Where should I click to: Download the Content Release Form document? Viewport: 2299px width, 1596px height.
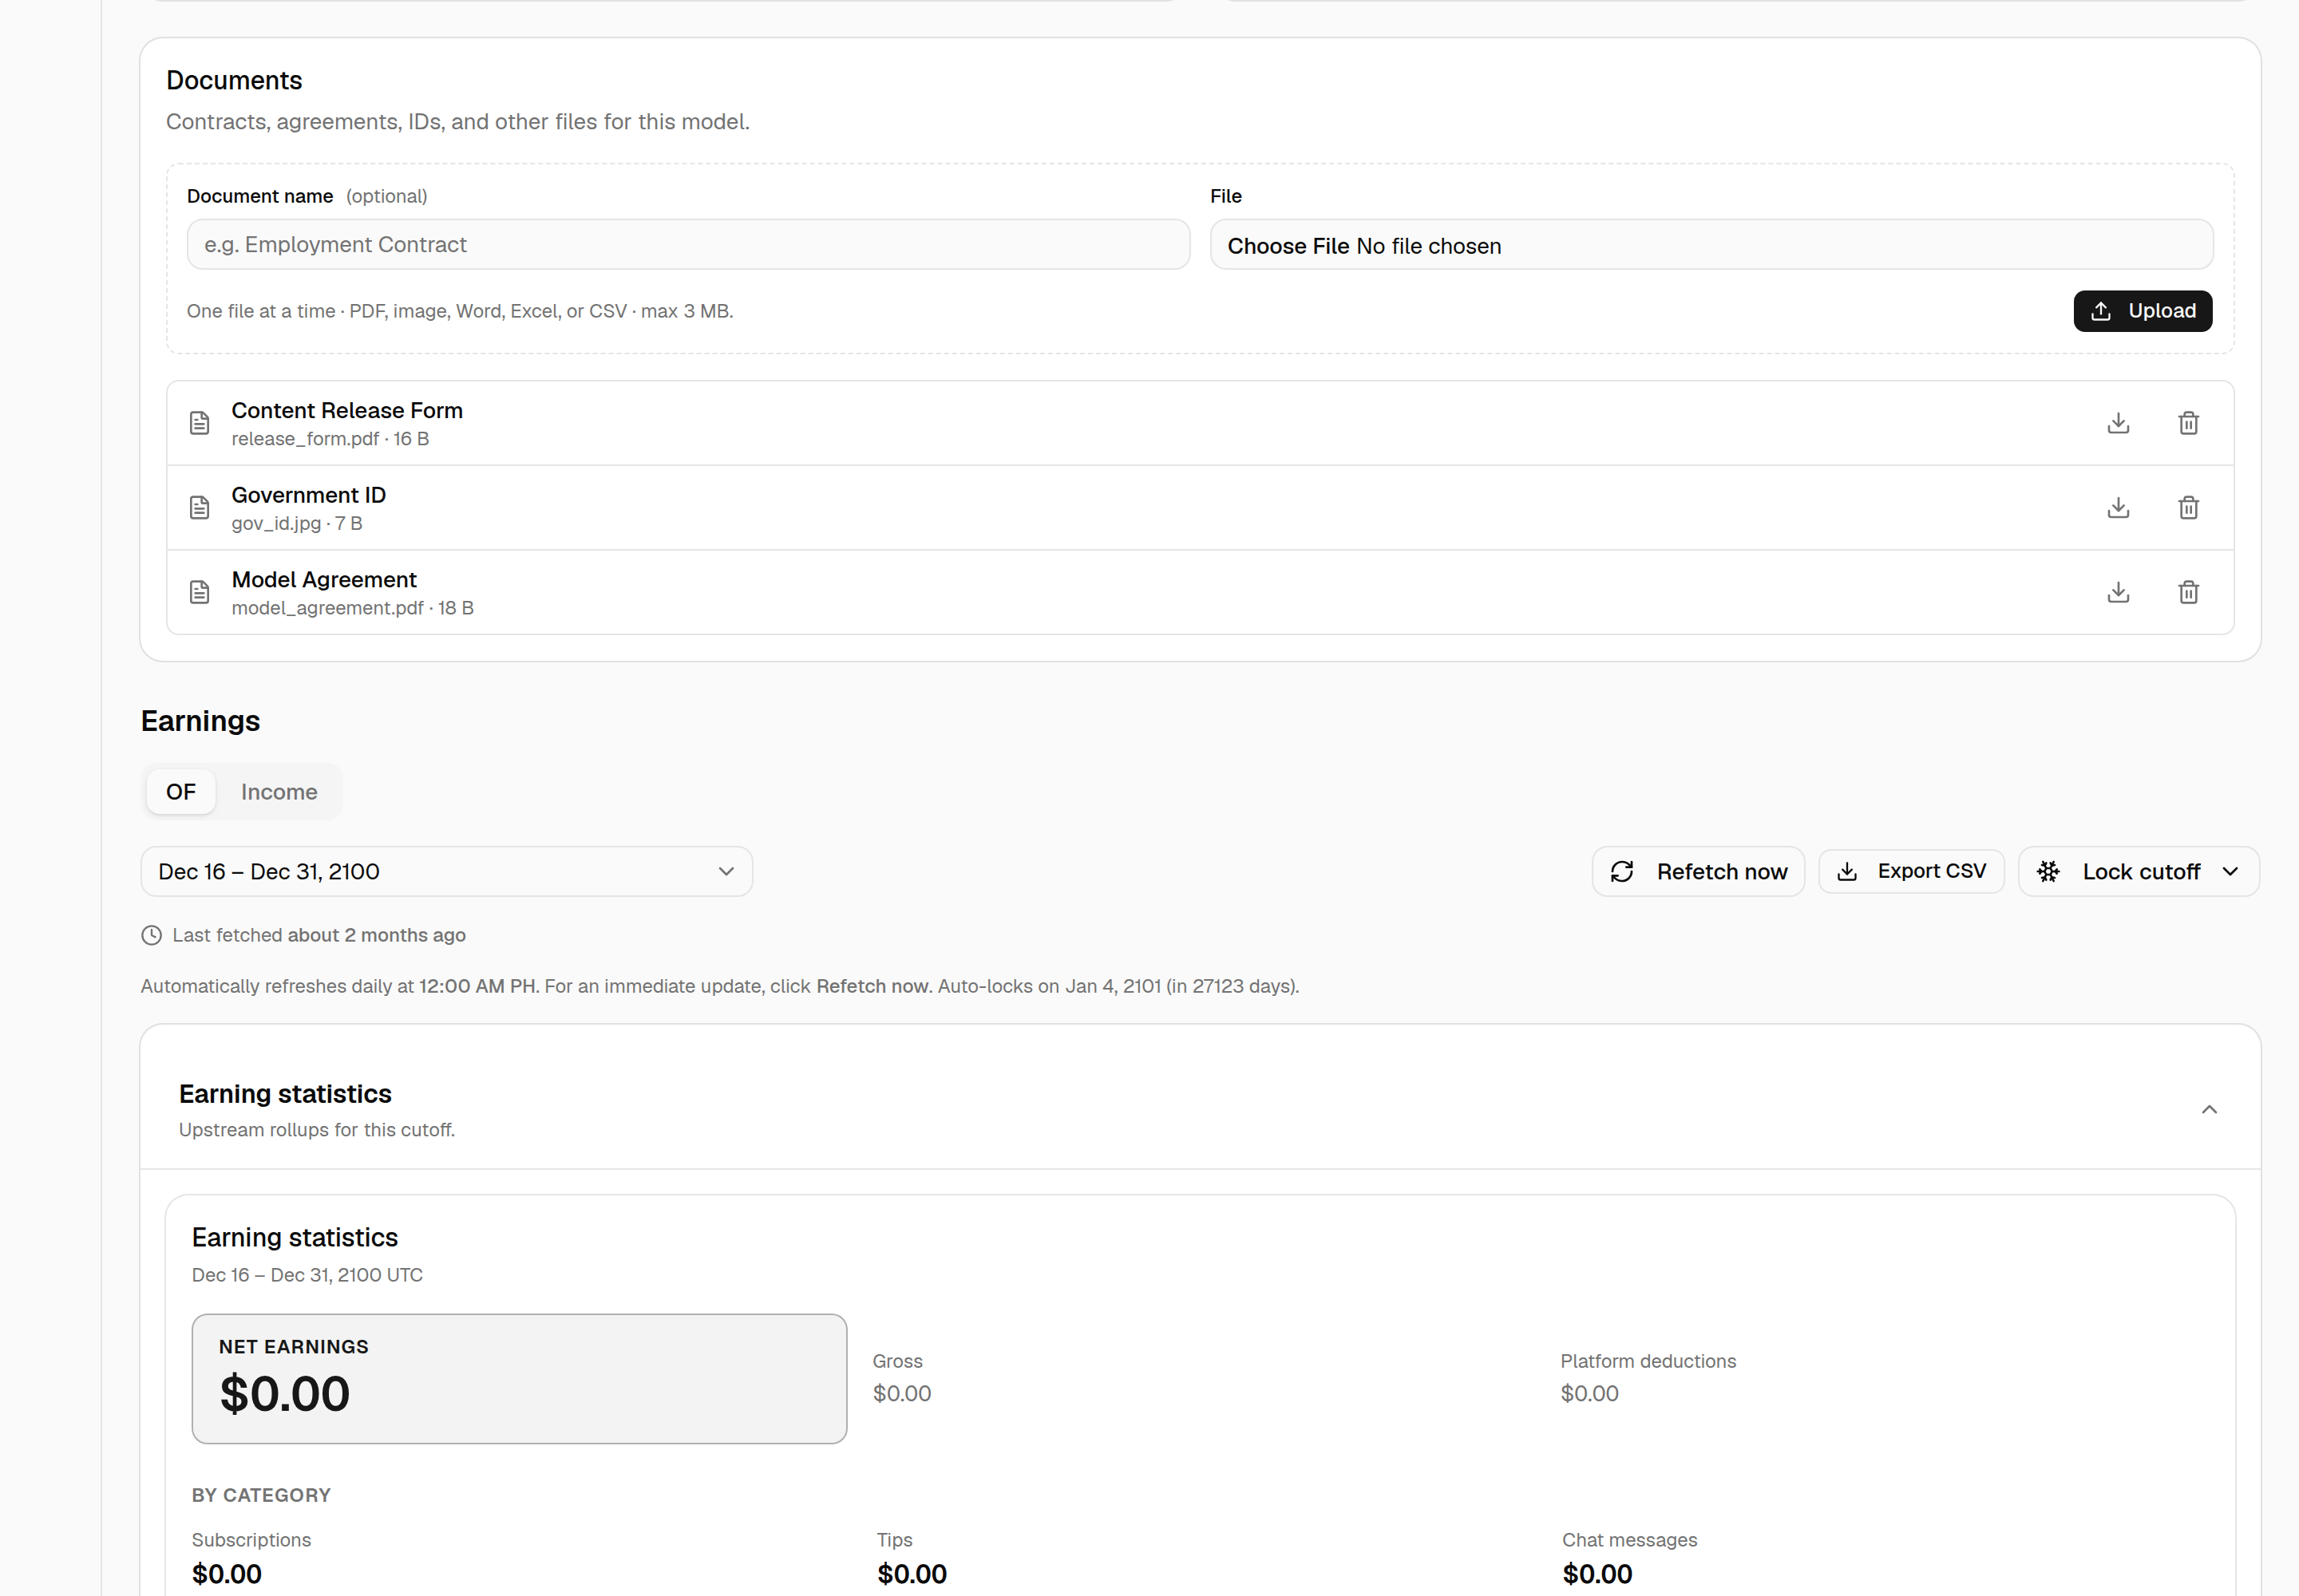coord(2118,423)
